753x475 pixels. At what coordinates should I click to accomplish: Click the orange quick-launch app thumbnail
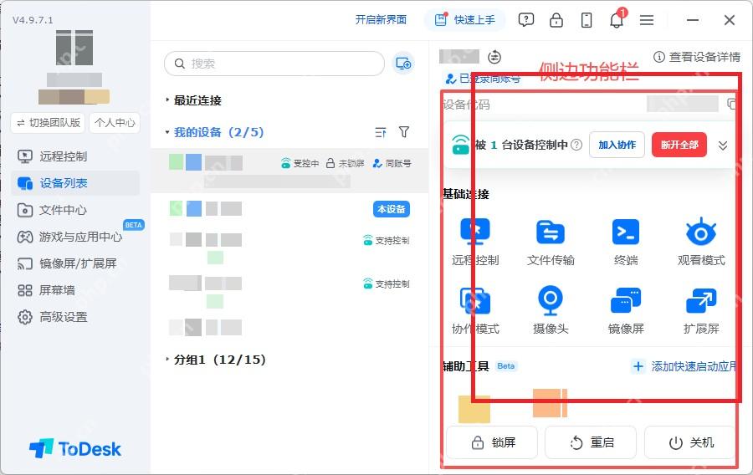click(x=550, y=403)
